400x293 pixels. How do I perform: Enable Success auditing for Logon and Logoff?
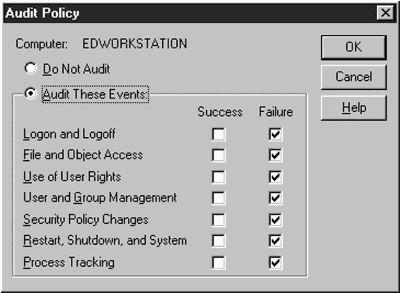pyautogui.click(x=219, y=134)
